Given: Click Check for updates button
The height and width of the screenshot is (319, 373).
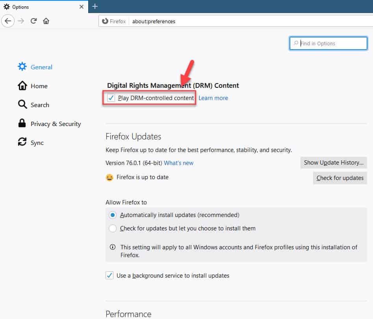Looking at the screenshot, I should (340, 178).
